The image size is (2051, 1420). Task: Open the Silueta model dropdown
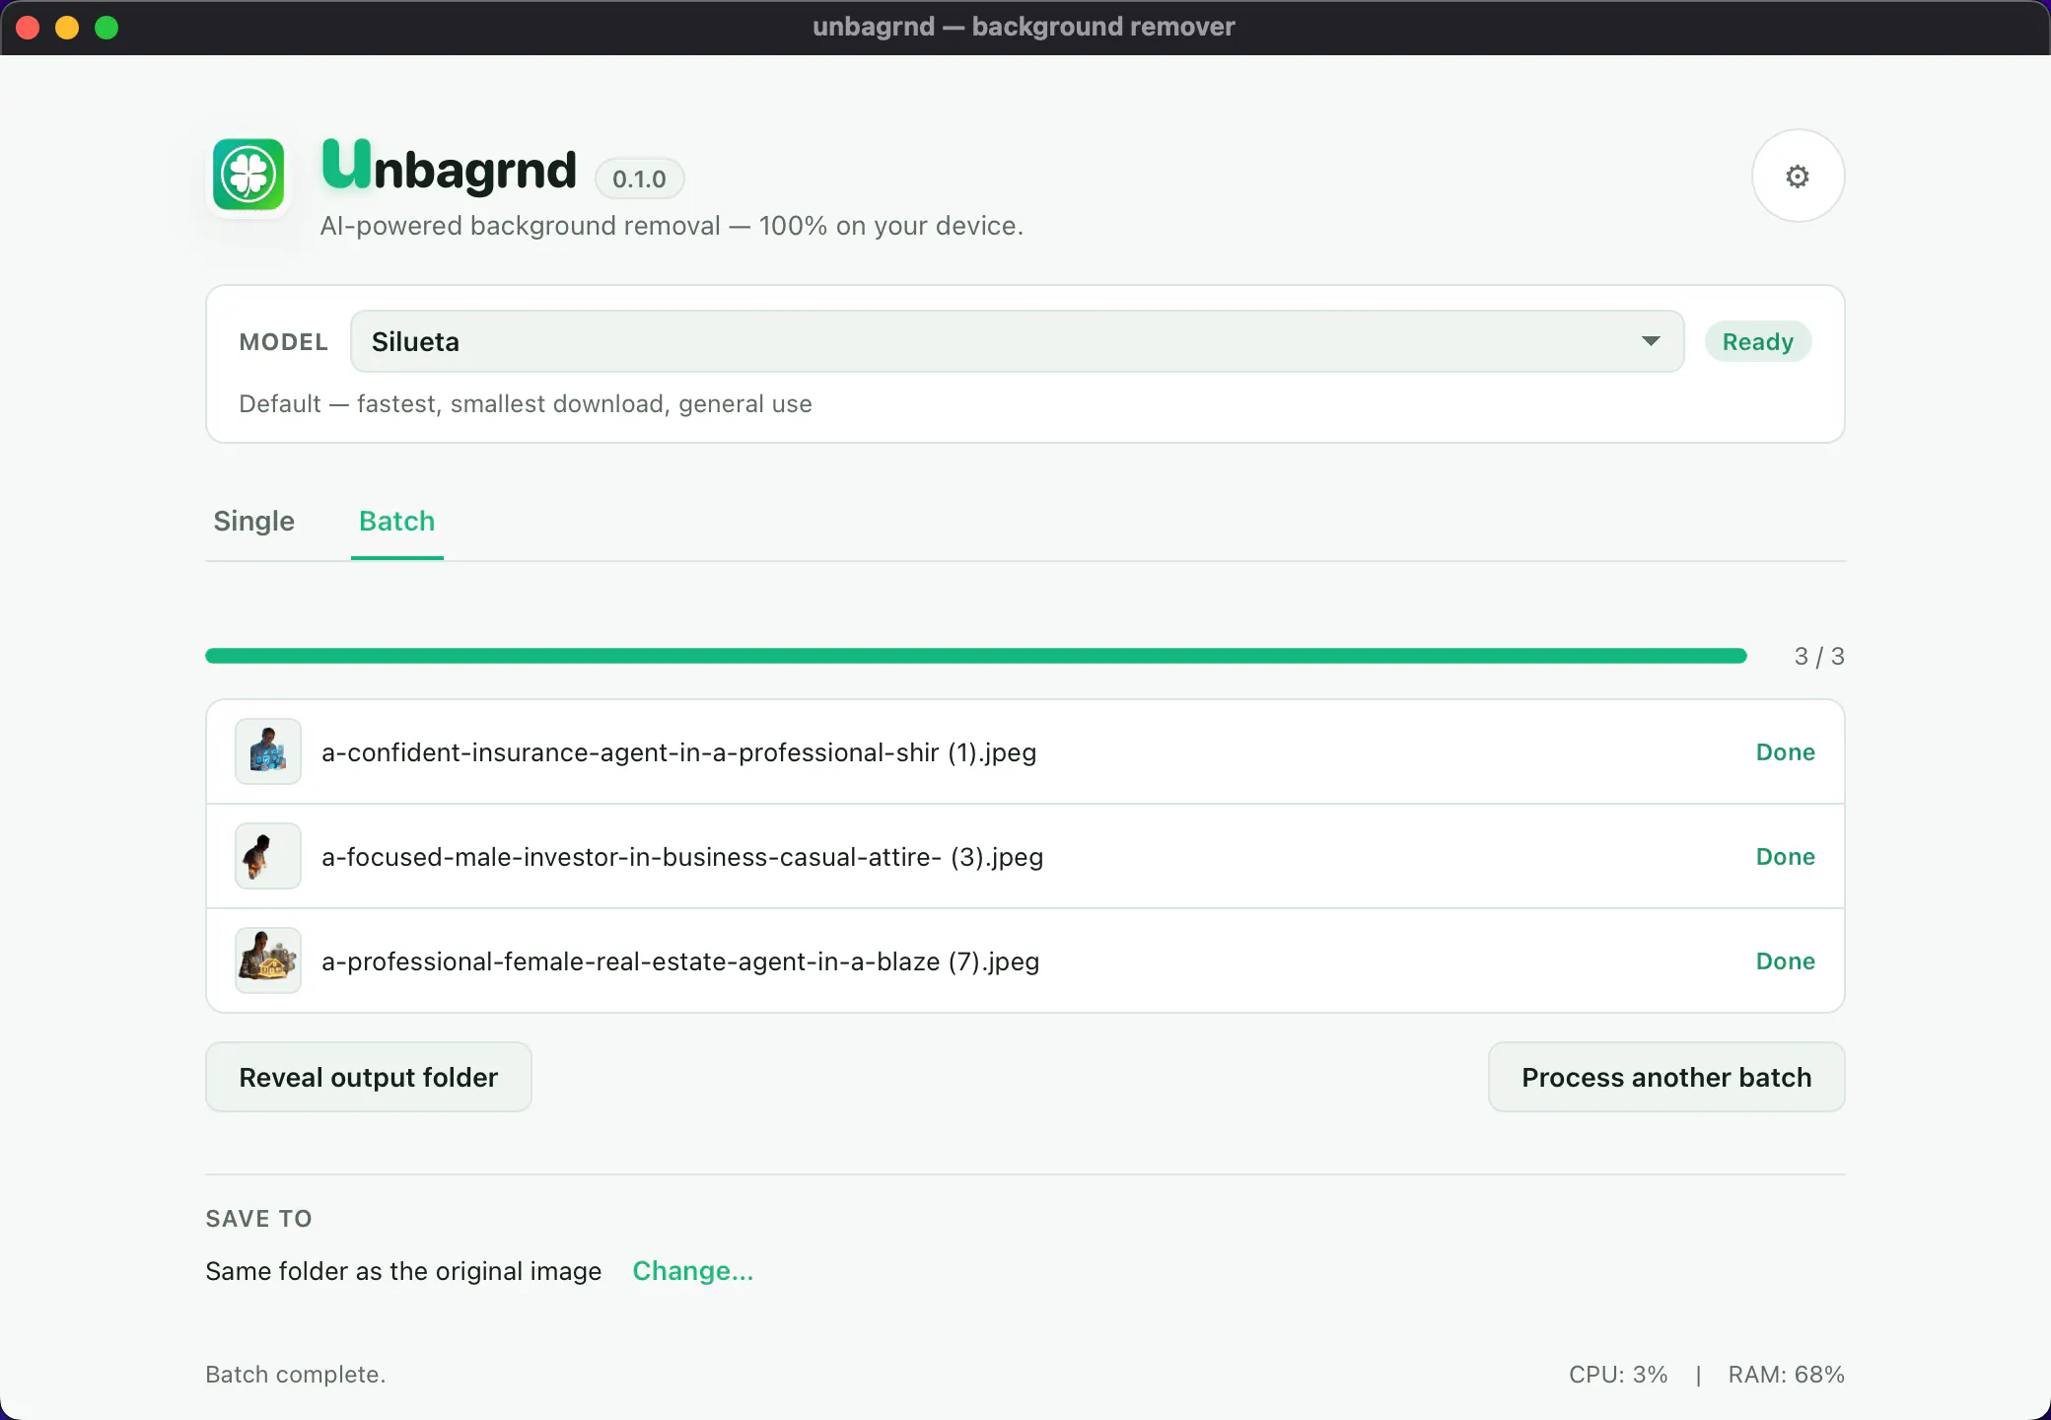[1017, 341]
